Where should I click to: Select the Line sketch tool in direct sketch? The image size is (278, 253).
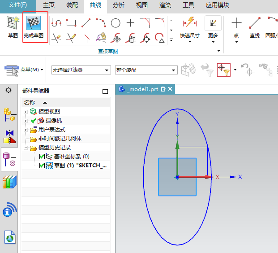(x=86, y=23)
